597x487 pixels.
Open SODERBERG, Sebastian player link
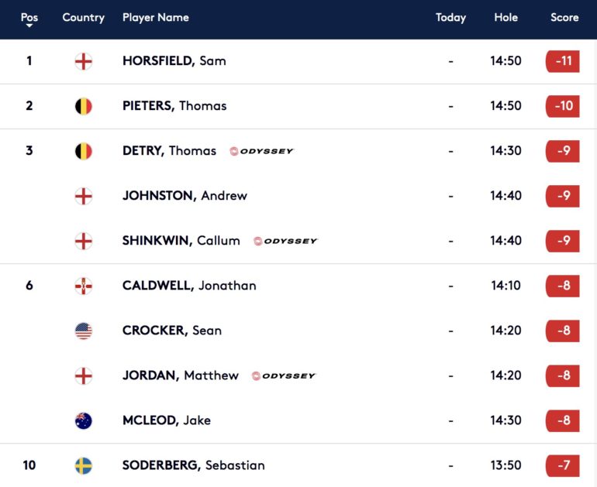(x=193, y=465)
